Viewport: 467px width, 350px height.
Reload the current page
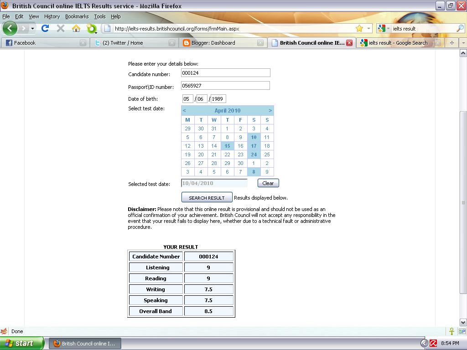tap(45, 28)
